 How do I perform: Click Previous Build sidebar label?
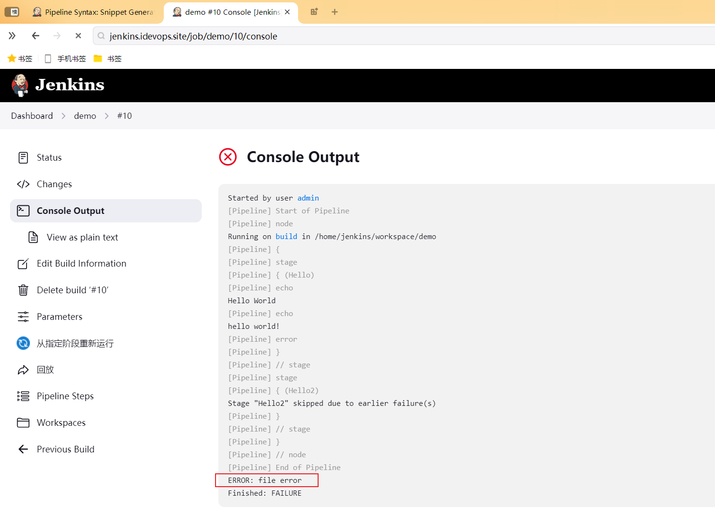(66, 449)
